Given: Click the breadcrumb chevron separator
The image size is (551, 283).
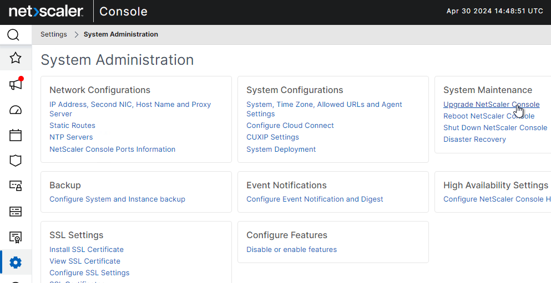Looking at the screenshot, I should click(x=76, y=34).
